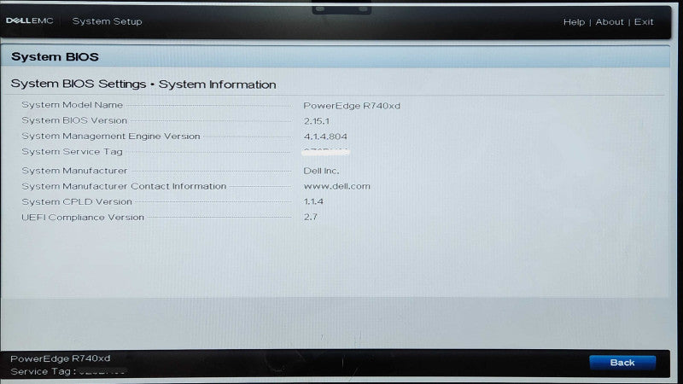Select the System CPLD Version label
Screen dimensions: 683x384
point(77,201)
